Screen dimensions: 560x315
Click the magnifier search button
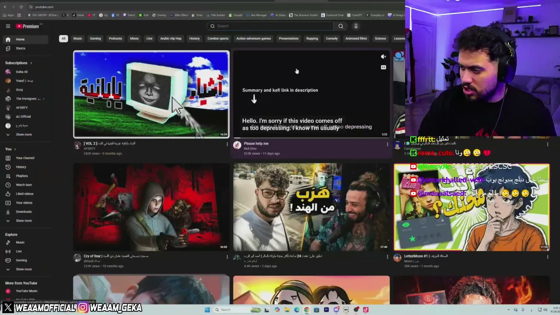click(341, 26)
